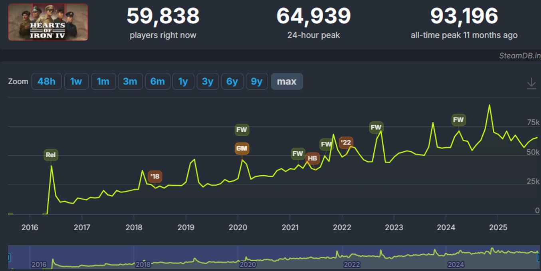The height and width of the screenshot is (271, 541).
Task: Click the FW marker left of '22 marker
Action: [327, 144]
